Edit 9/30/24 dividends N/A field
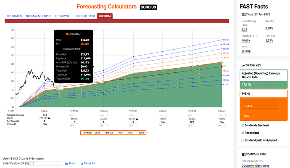This screenshot has width=290, height=168. tap(133, 125)
